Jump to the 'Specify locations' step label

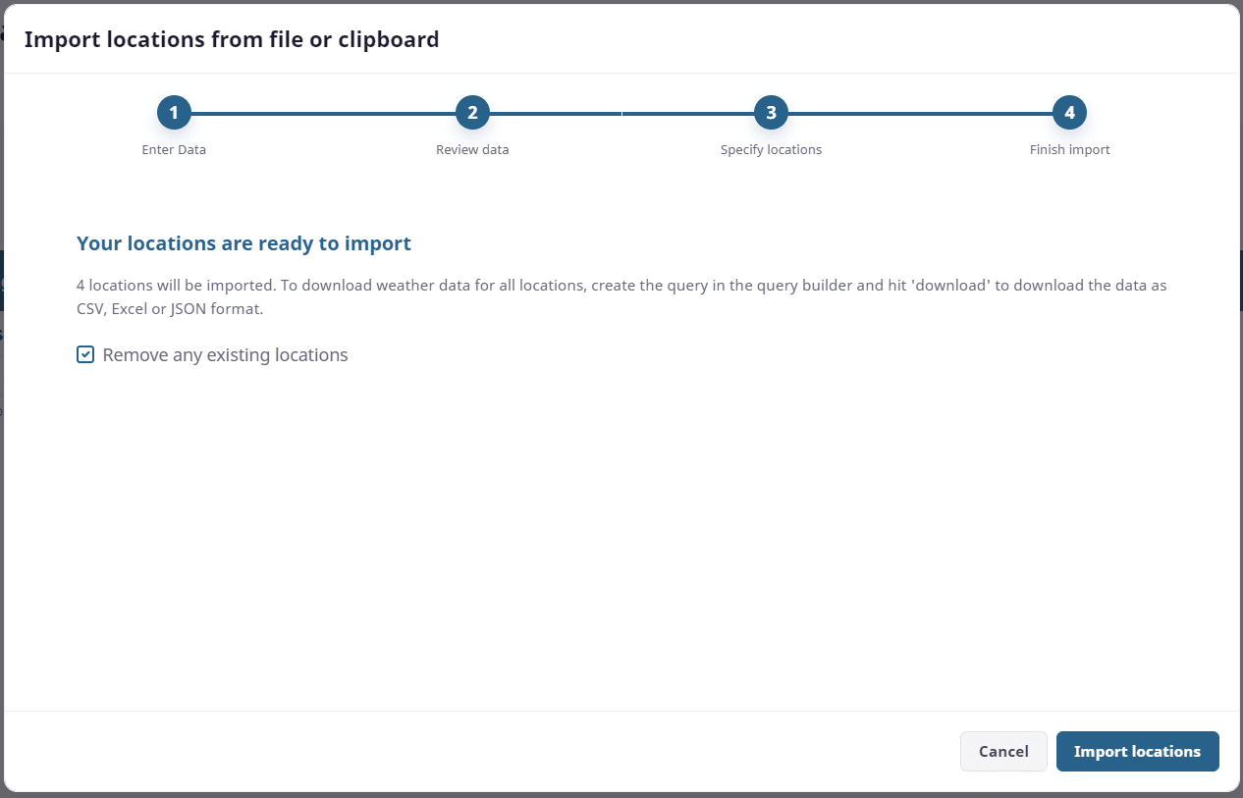tap(771, 150)
